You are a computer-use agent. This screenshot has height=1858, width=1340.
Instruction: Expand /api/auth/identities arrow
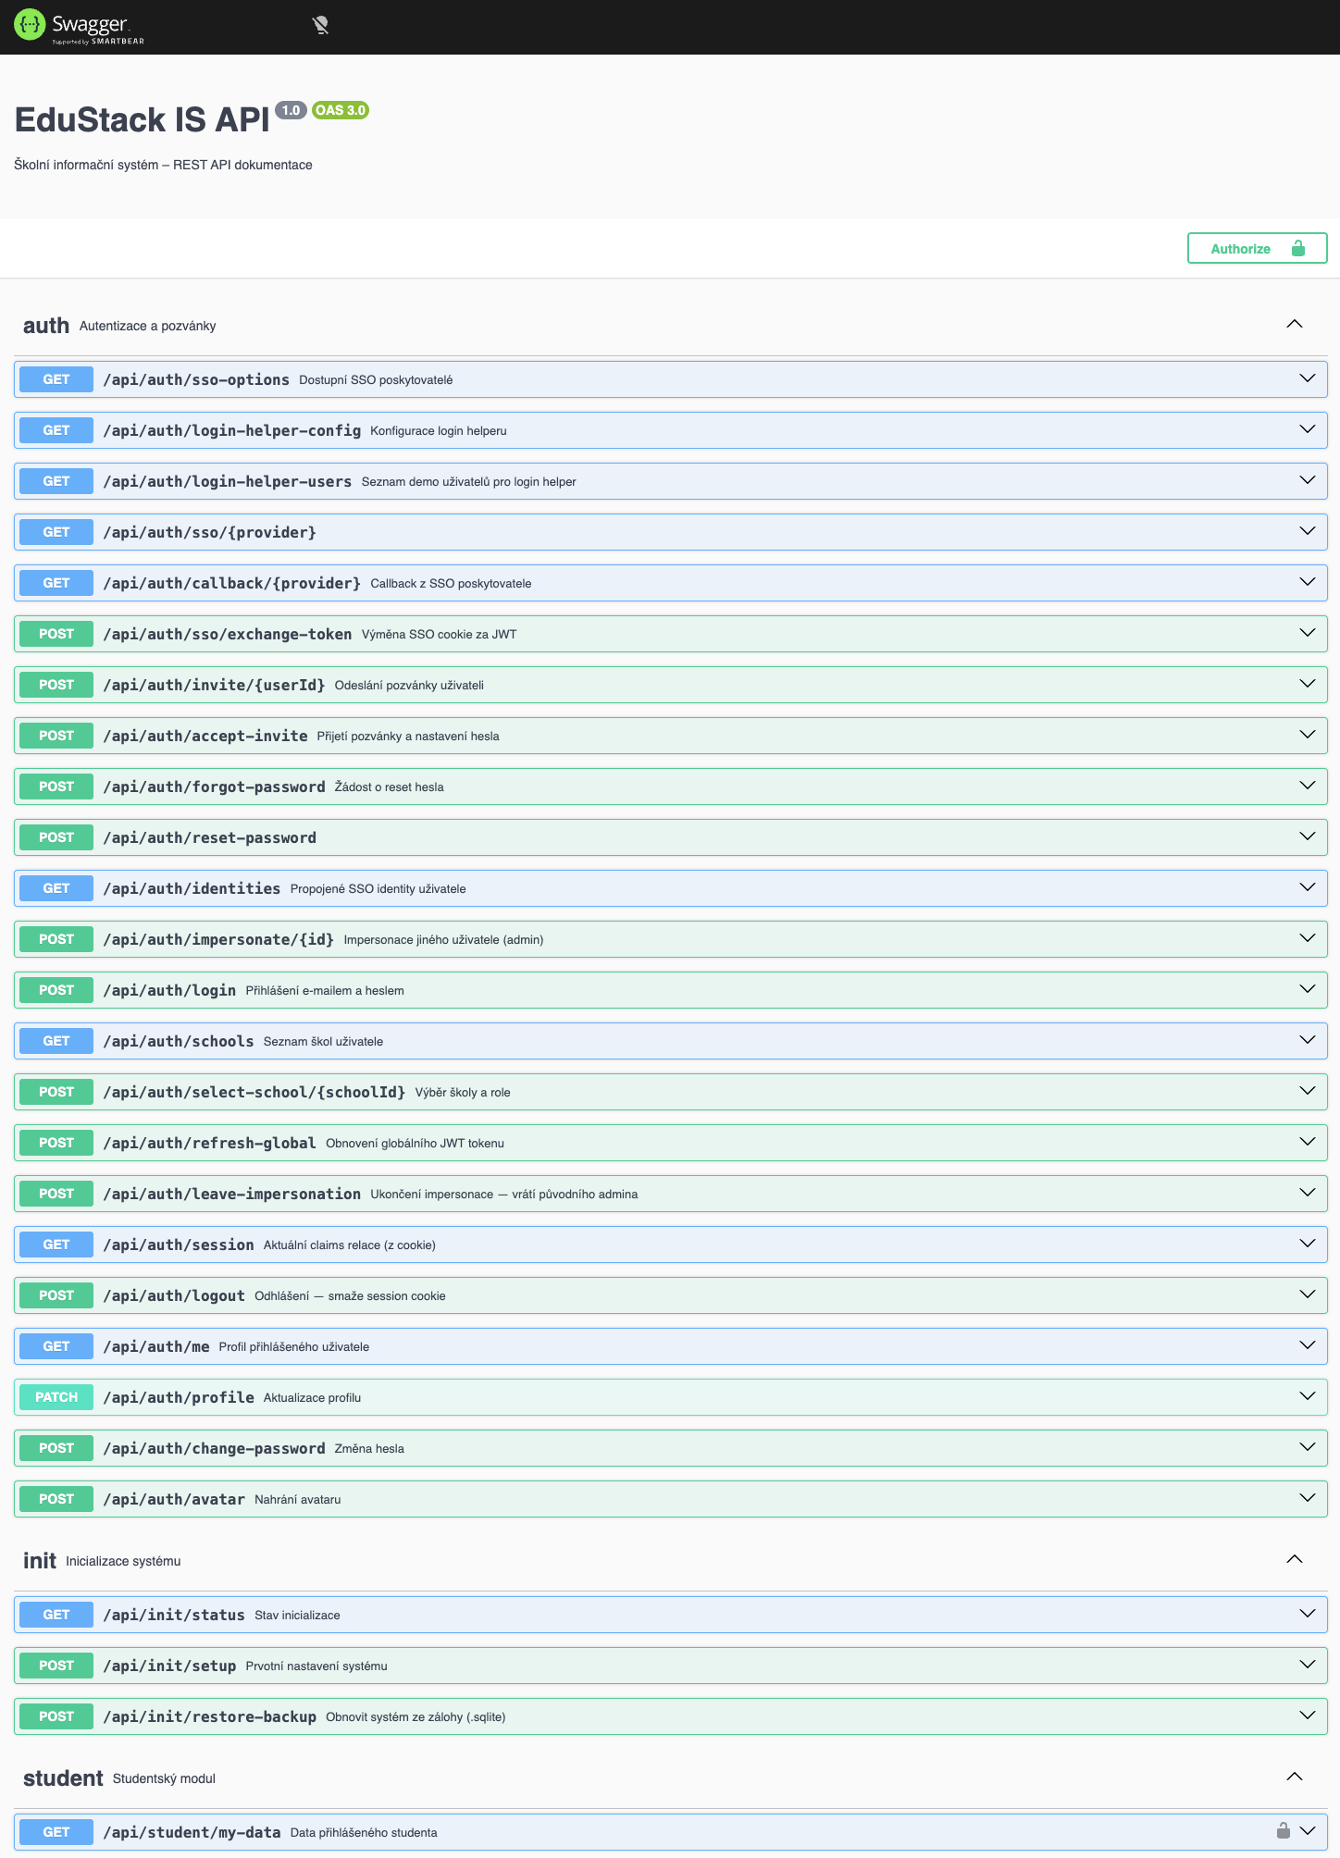(x=1308, y=887)
